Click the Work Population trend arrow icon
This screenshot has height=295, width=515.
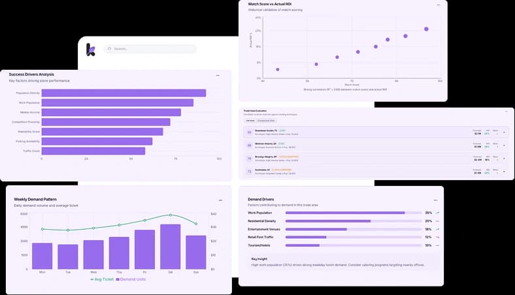point(437,213)
